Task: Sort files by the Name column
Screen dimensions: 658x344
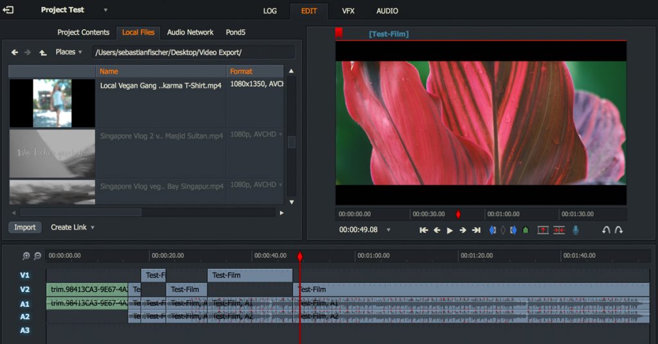Action: point(161,71)
